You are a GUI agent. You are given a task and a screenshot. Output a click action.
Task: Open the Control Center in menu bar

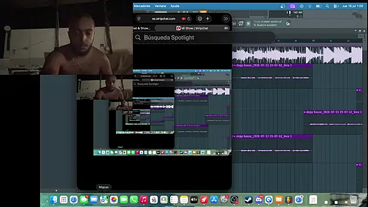(336, 6)
